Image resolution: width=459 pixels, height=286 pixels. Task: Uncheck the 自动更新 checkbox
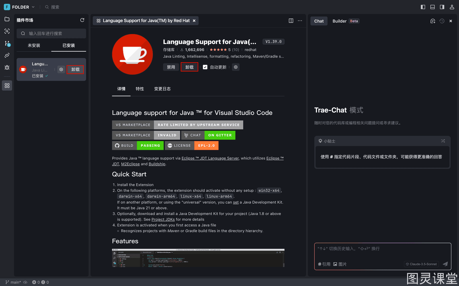[205, 67]
